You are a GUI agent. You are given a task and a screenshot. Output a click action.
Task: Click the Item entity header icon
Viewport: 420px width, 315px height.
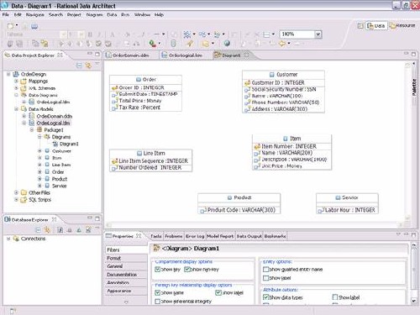click(286, 139)
